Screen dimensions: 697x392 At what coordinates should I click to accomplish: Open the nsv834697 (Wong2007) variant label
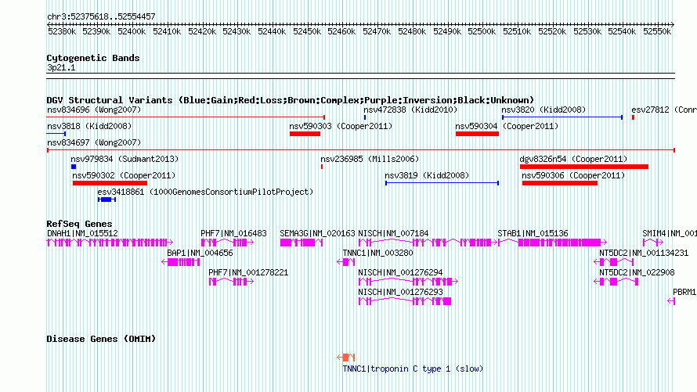tap(94, 142)
